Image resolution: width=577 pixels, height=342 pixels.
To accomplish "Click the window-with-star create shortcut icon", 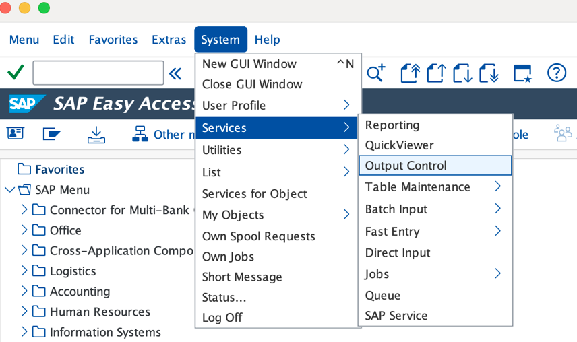I will (x=522, y=73).
